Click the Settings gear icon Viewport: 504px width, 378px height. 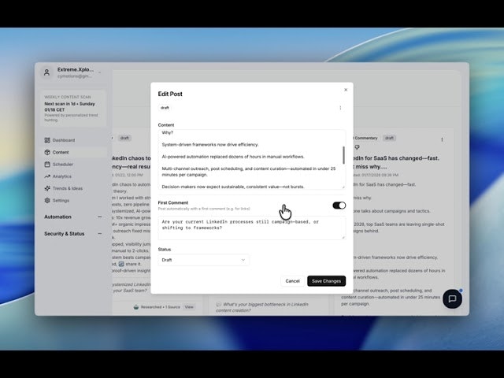(47, 201)
